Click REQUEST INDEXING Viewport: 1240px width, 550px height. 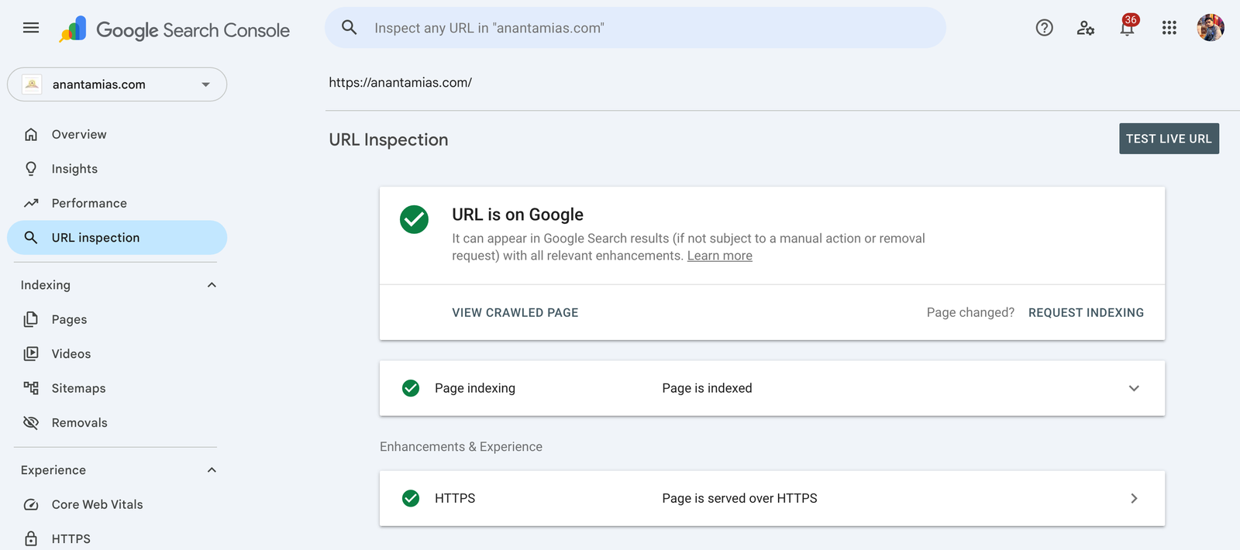(1086, 313)
